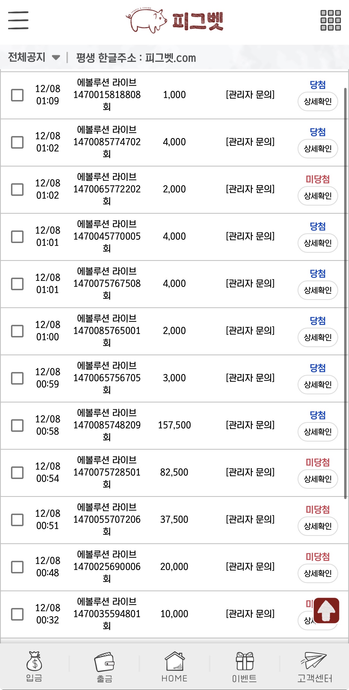Image resolution: width=349 pixels, height=690 pixels.
Task: Select checkbox for the 157,500 bet row
Action: (x=17, y=425)
